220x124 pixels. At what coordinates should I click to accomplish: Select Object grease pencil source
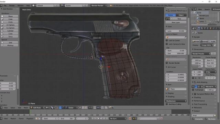point(181,15)
